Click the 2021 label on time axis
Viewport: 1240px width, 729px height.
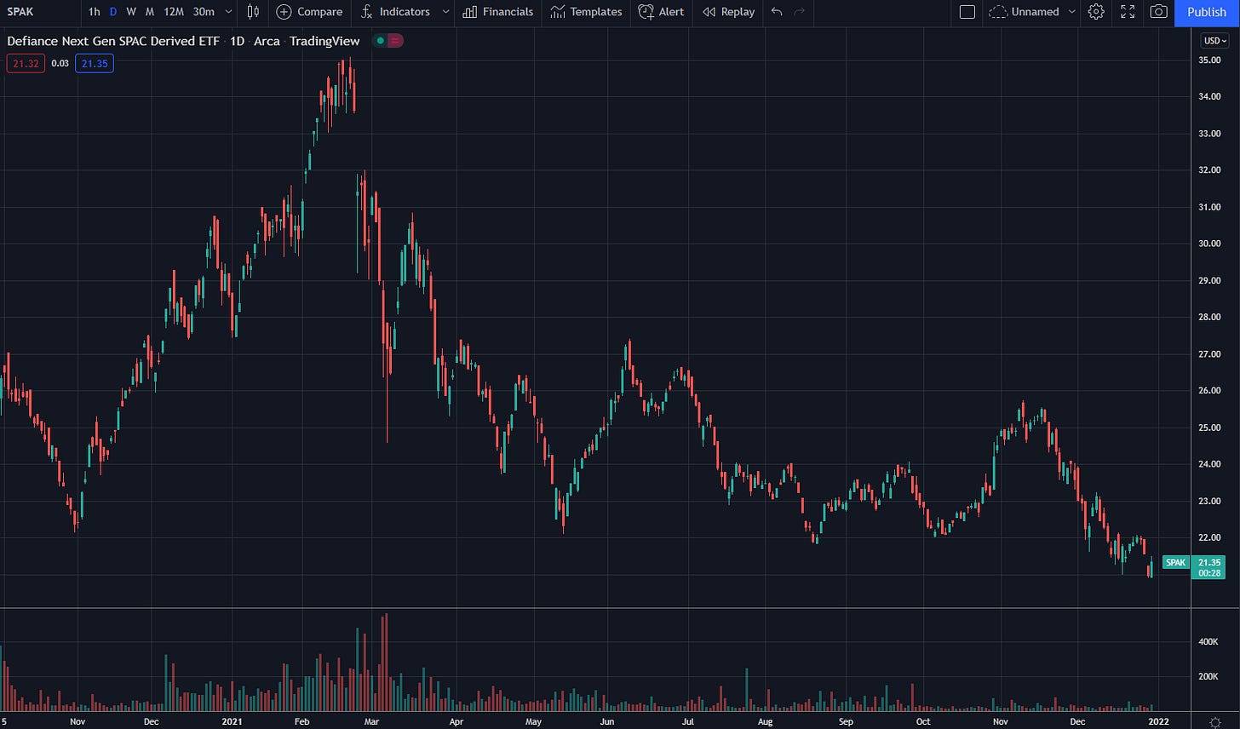click(234, 721)
